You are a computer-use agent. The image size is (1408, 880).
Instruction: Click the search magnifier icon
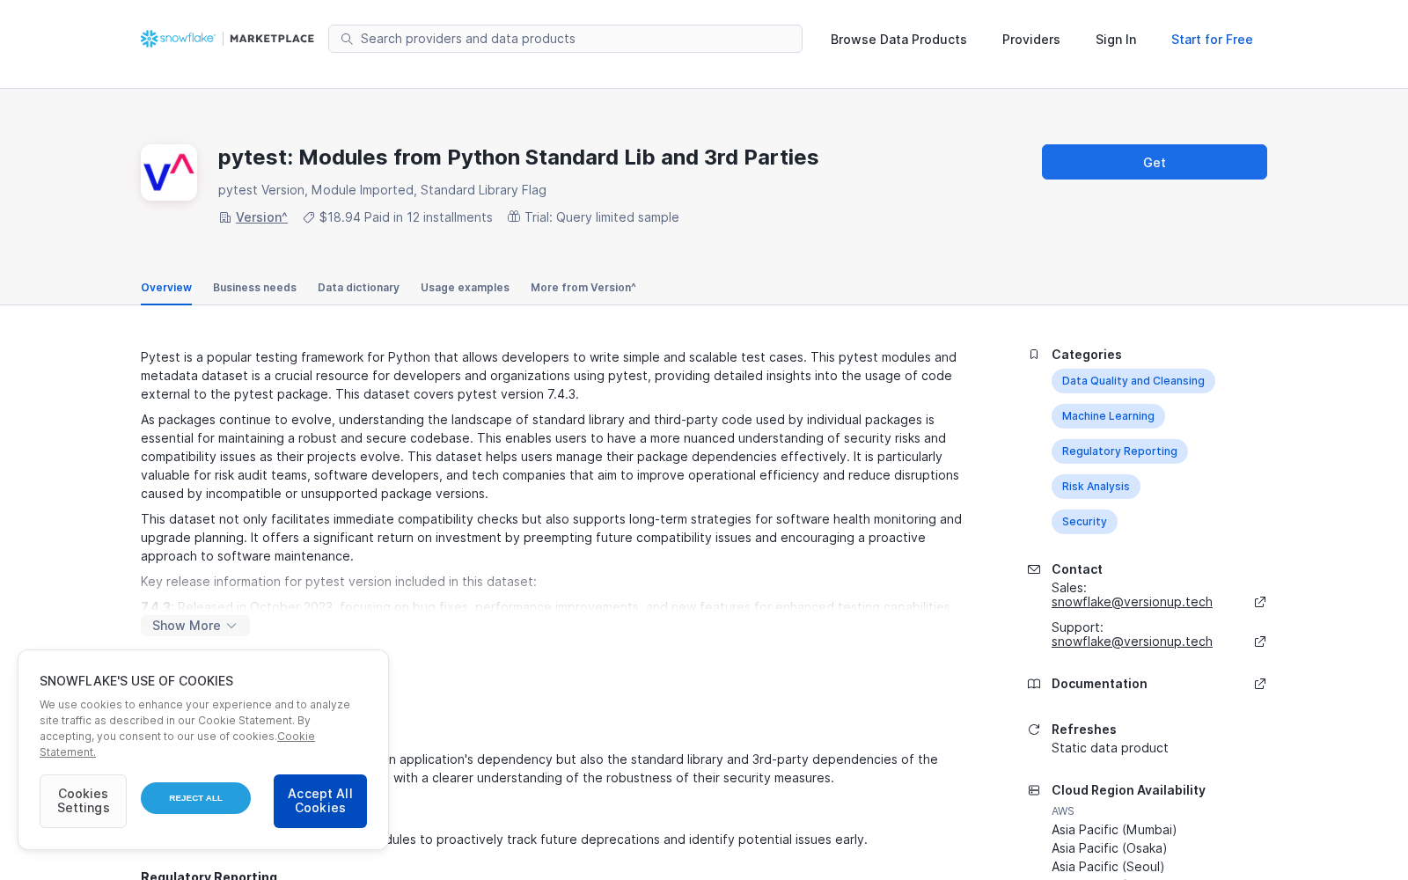click(347, 39)
